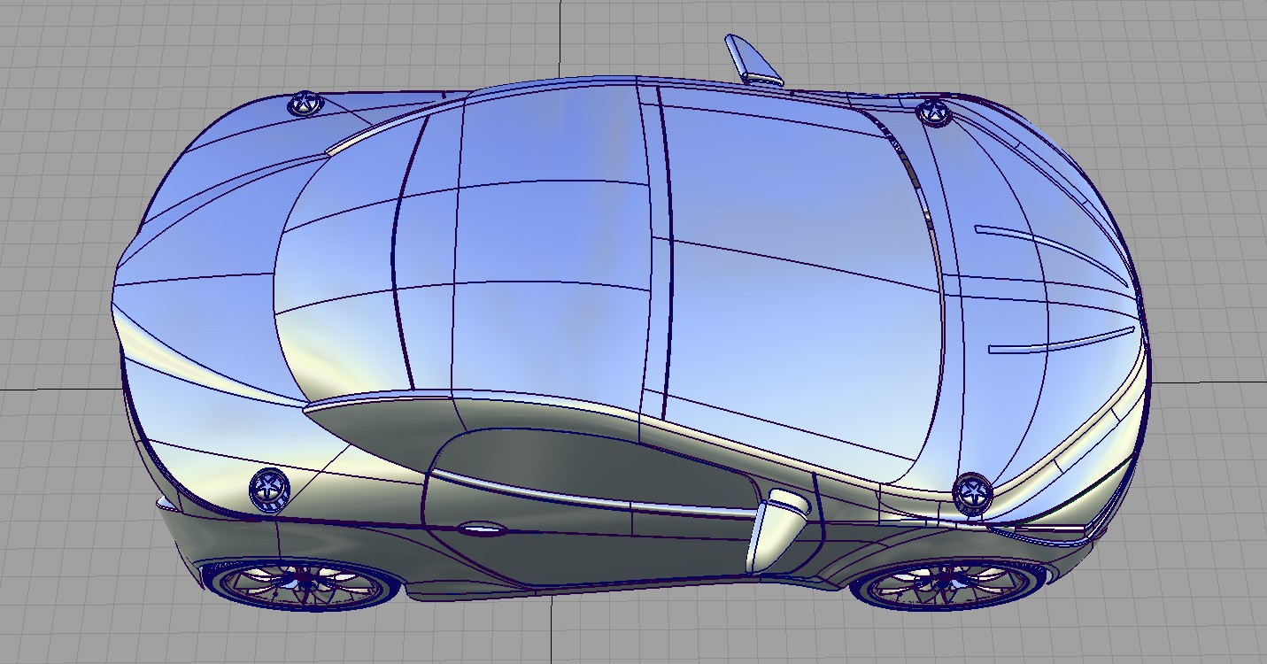Select the near-side front star emblem cap

(x=972, y=492)
